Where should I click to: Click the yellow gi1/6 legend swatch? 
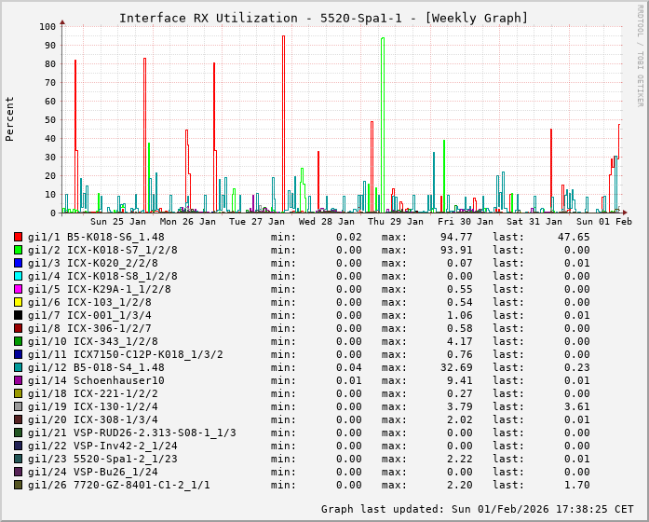[18, 302]
